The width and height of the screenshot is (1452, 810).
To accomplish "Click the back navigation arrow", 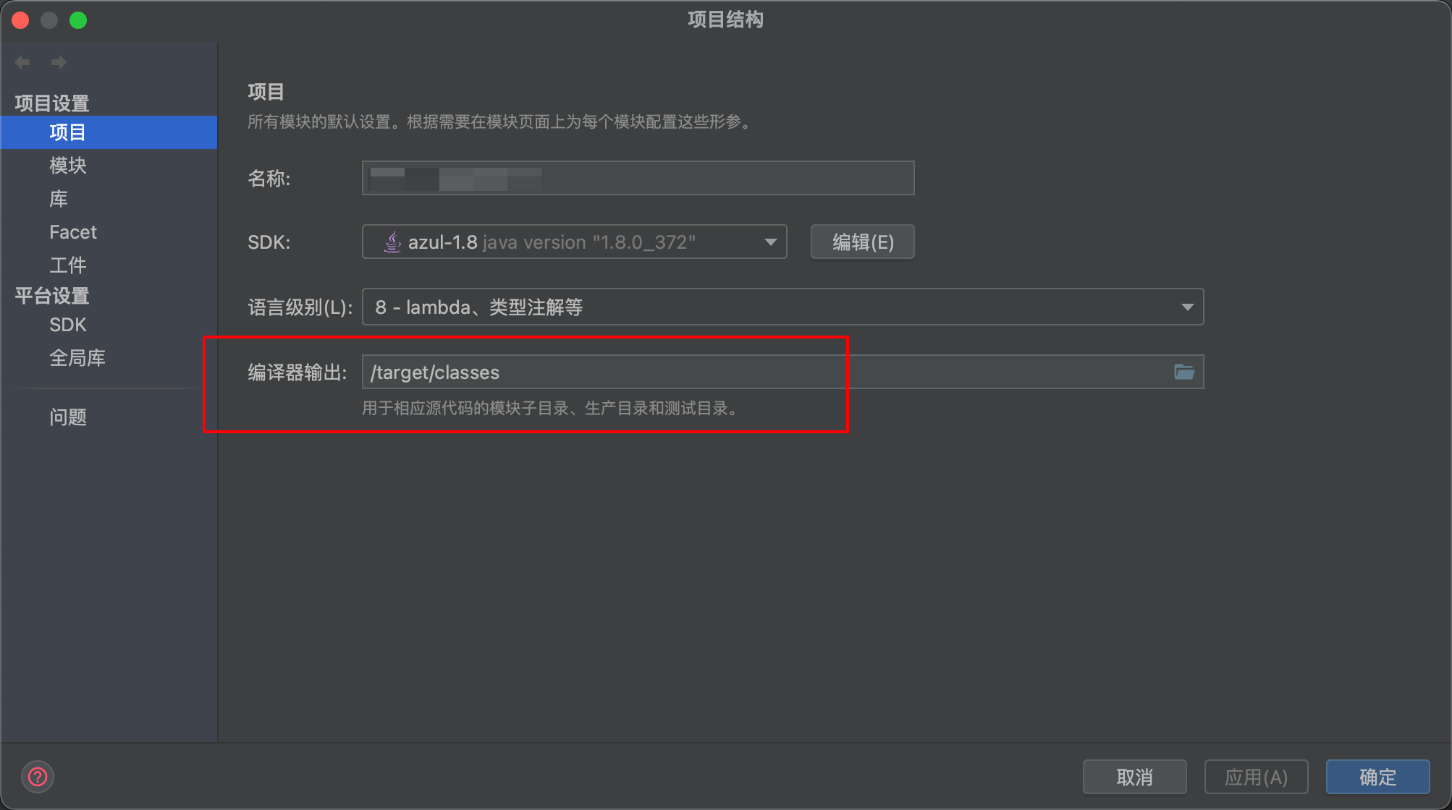I will pyautogui.click(x=22, y=62).
